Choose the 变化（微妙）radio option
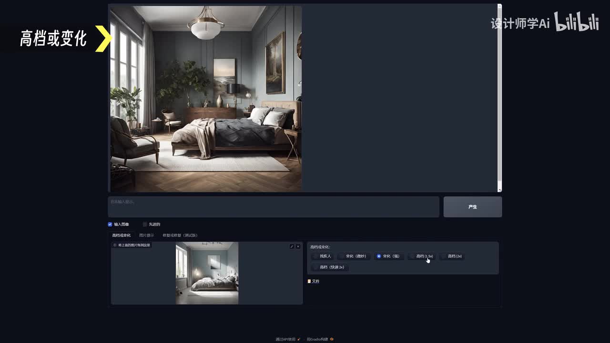The height and width of the screenshot is (343, 610). (x=342, y=256)
